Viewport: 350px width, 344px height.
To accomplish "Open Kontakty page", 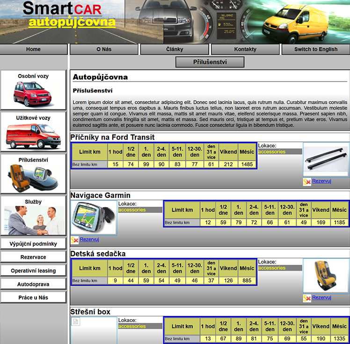I will coord(245,49).
